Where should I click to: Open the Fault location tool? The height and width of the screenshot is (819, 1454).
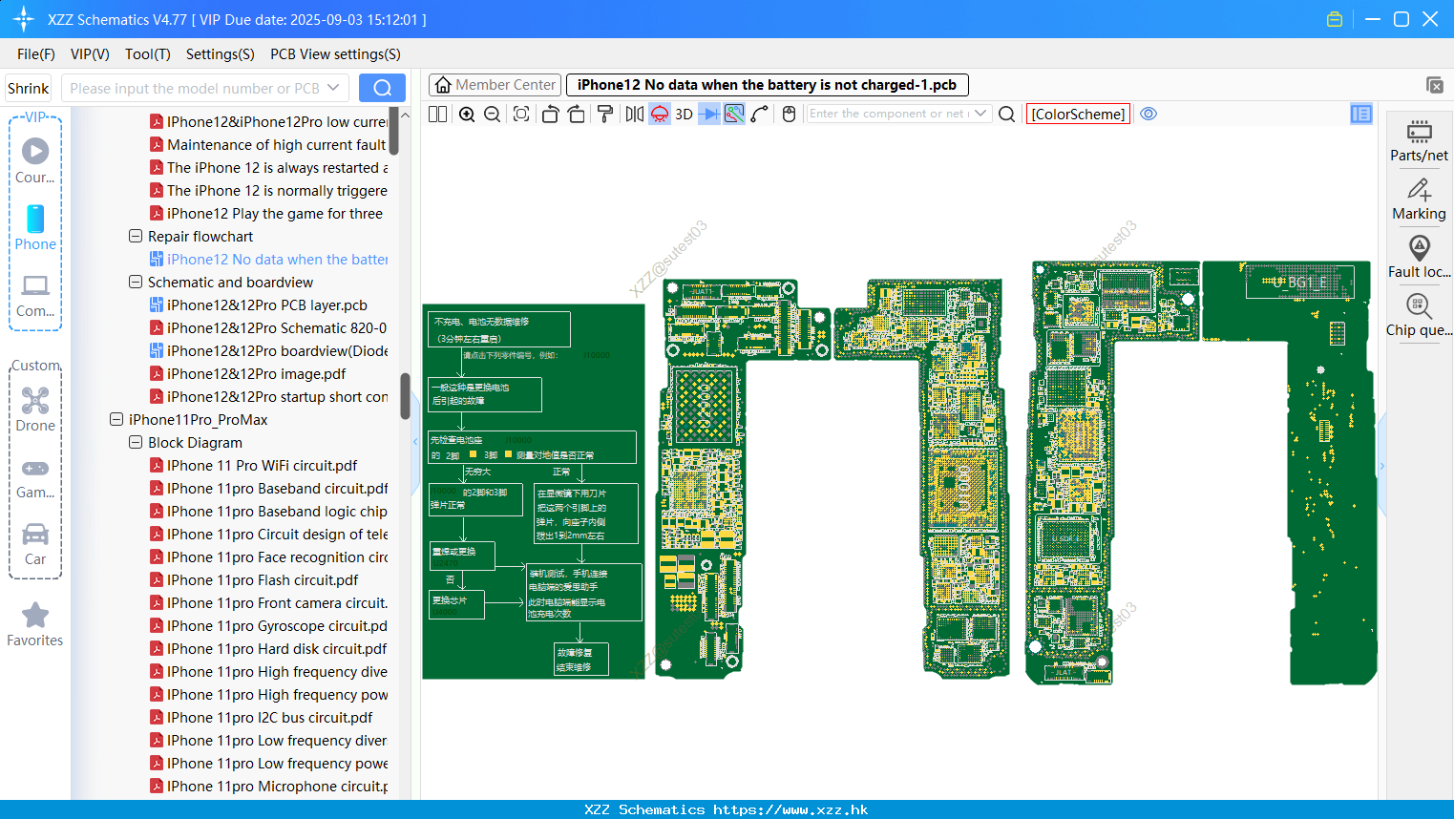(x=1419, y=258)
